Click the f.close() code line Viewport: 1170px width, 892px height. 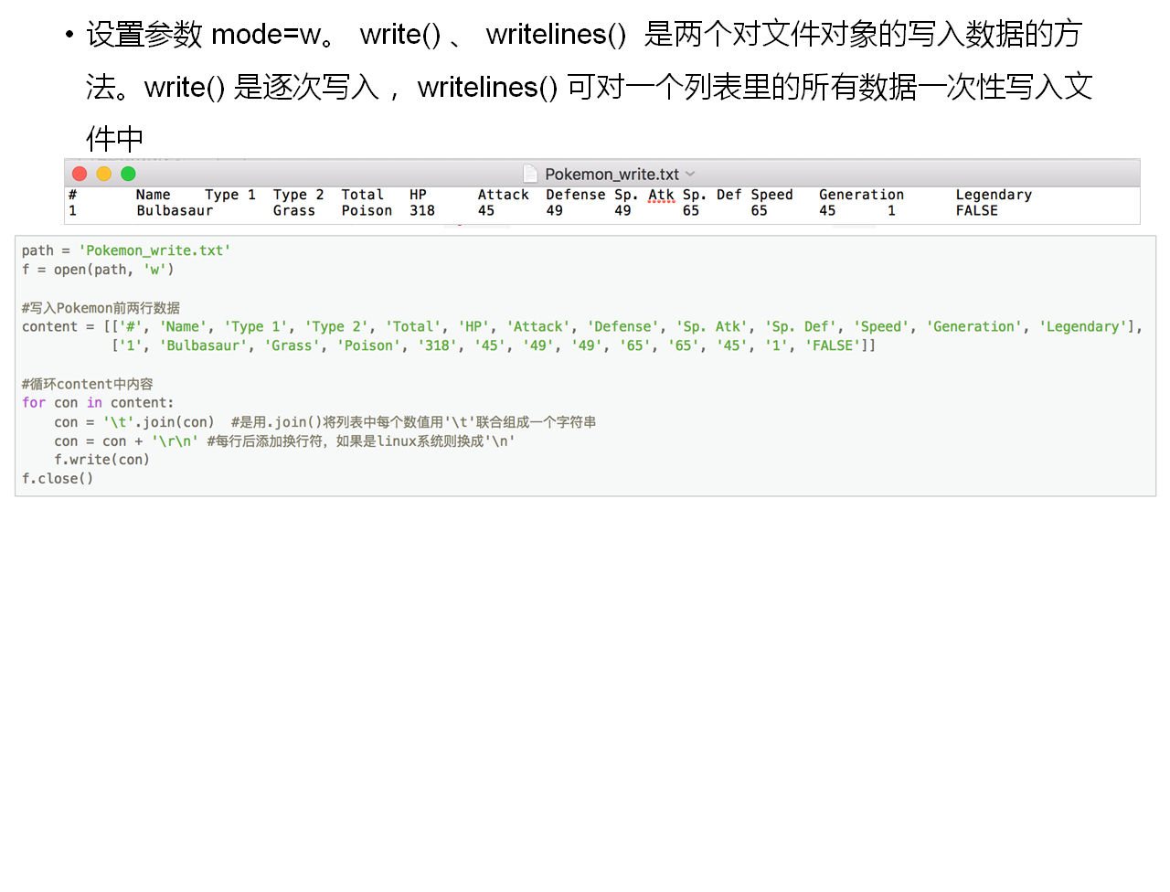58,479
